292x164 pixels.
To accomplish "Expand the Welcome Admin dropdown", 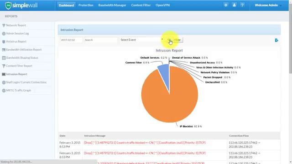I will [x=268, y=5].
